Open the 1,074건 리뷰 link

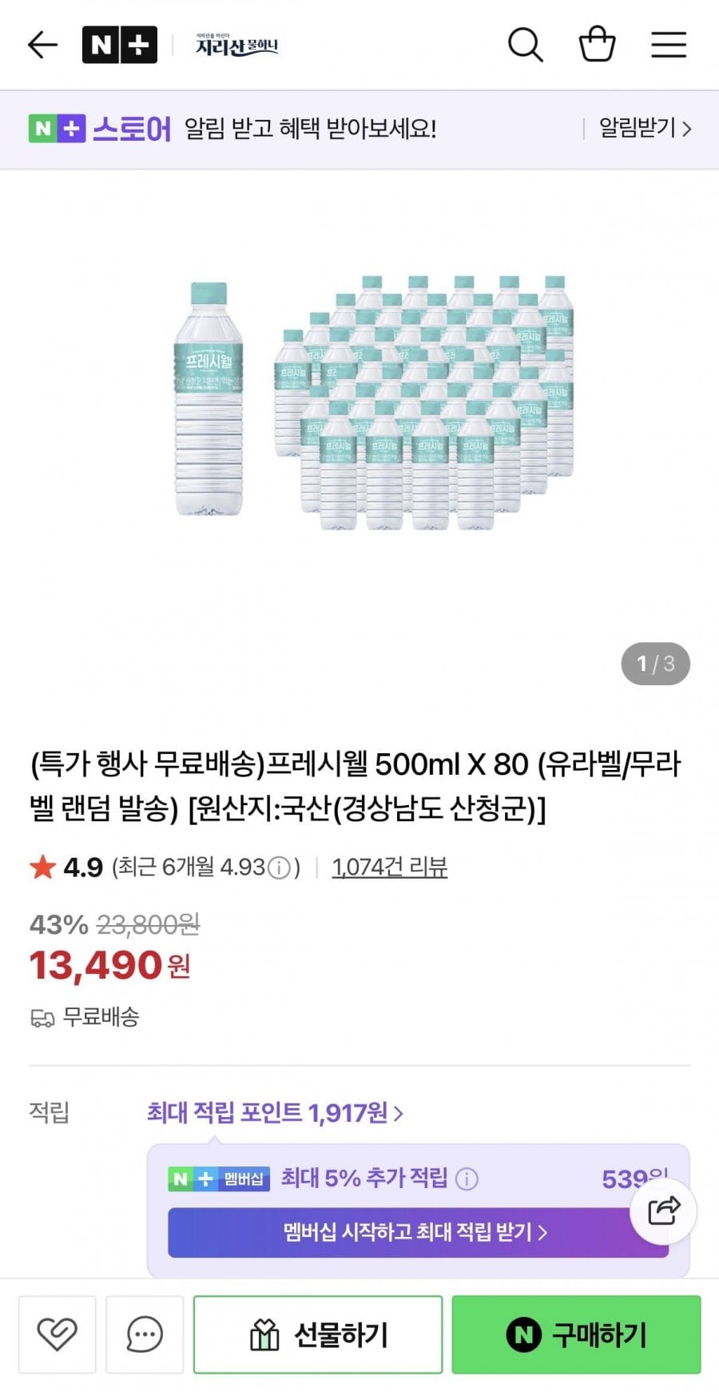pos(390,867)
